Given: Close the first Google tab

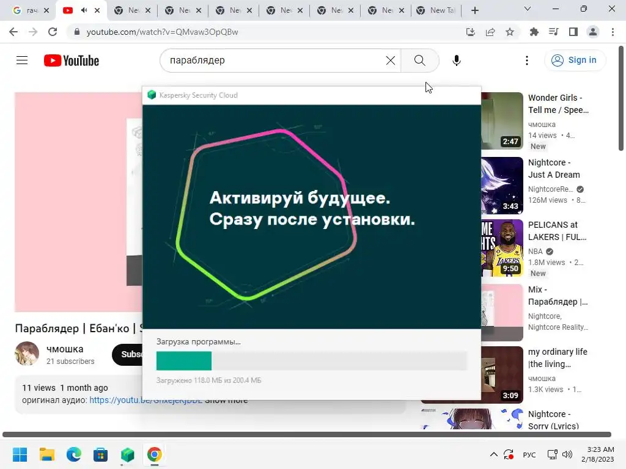Looking at the screenshot, I should [x=46, y=10].
